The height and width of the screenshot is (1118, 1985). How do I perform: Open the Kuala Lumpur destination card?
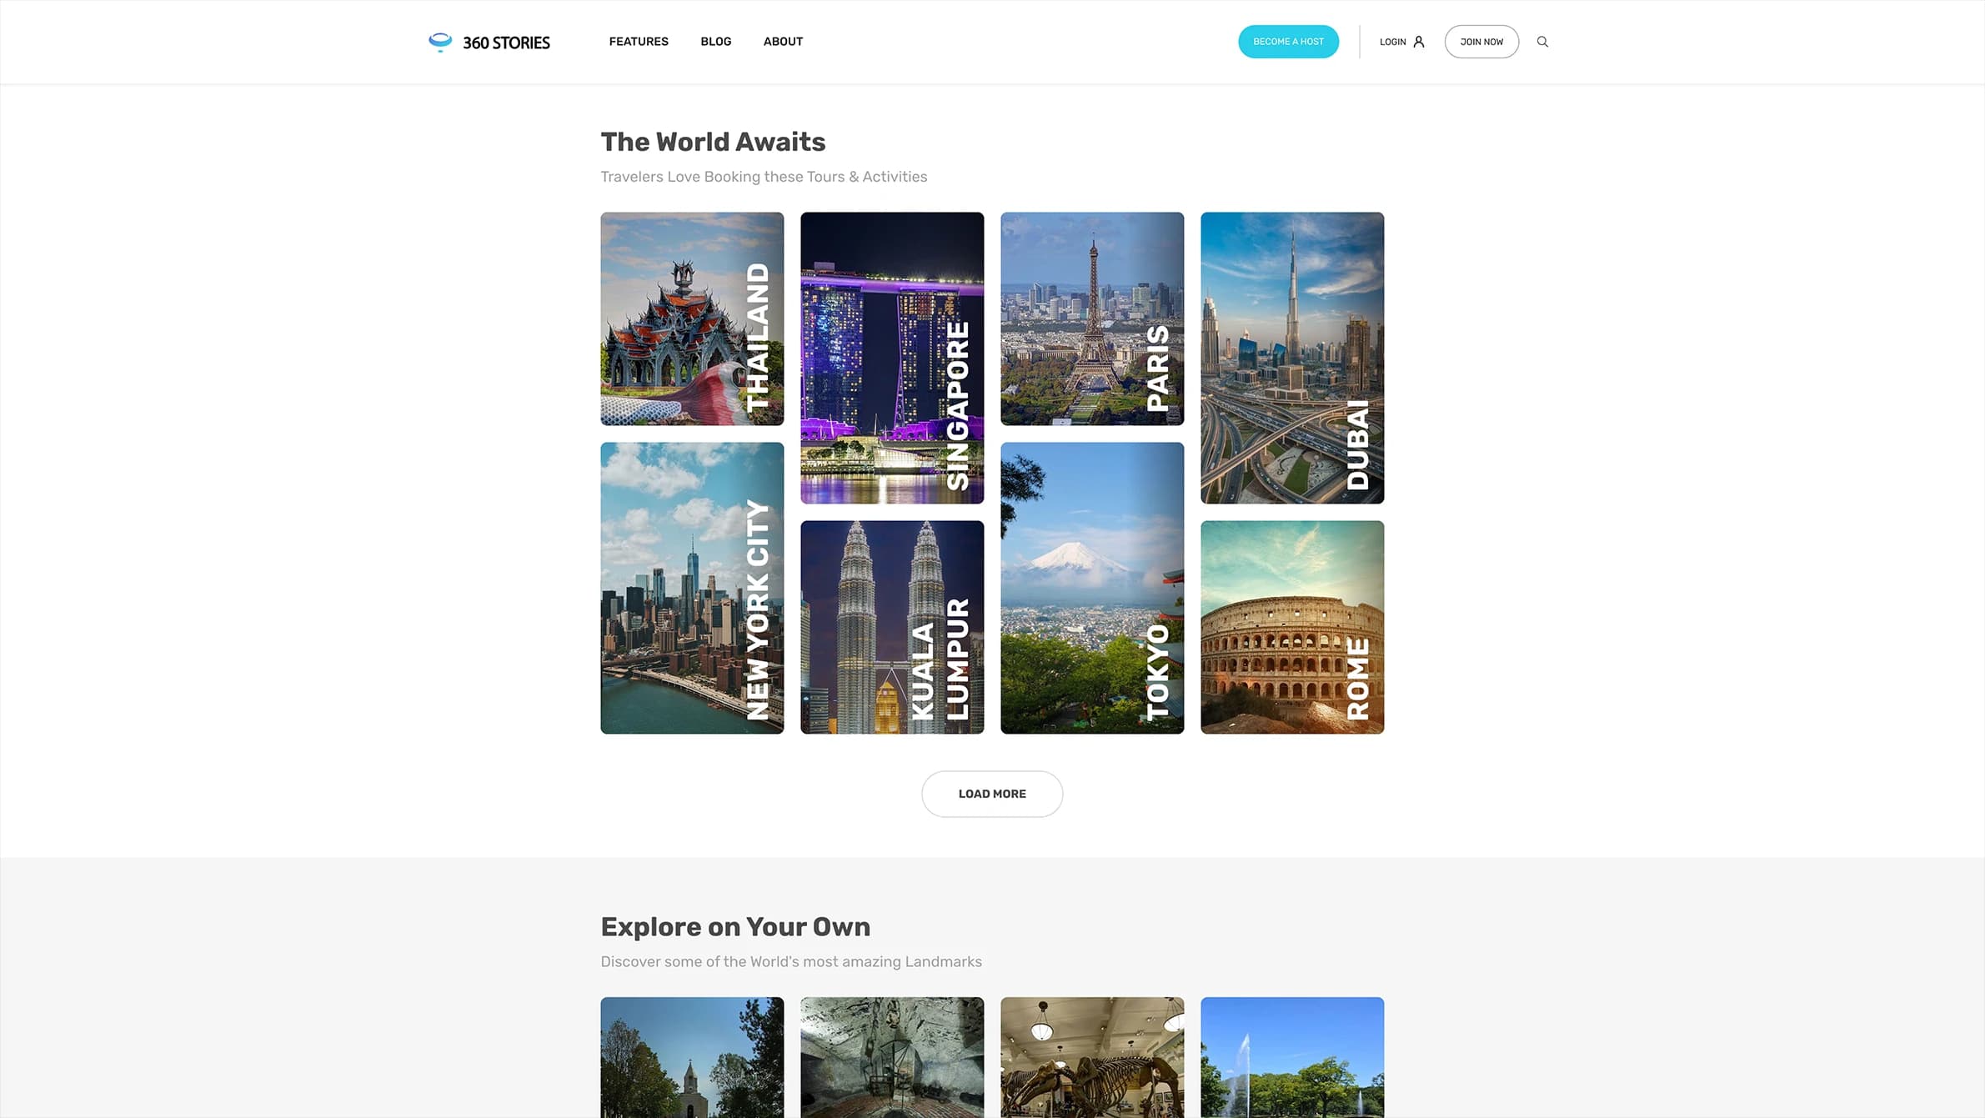tap(892, 627)
